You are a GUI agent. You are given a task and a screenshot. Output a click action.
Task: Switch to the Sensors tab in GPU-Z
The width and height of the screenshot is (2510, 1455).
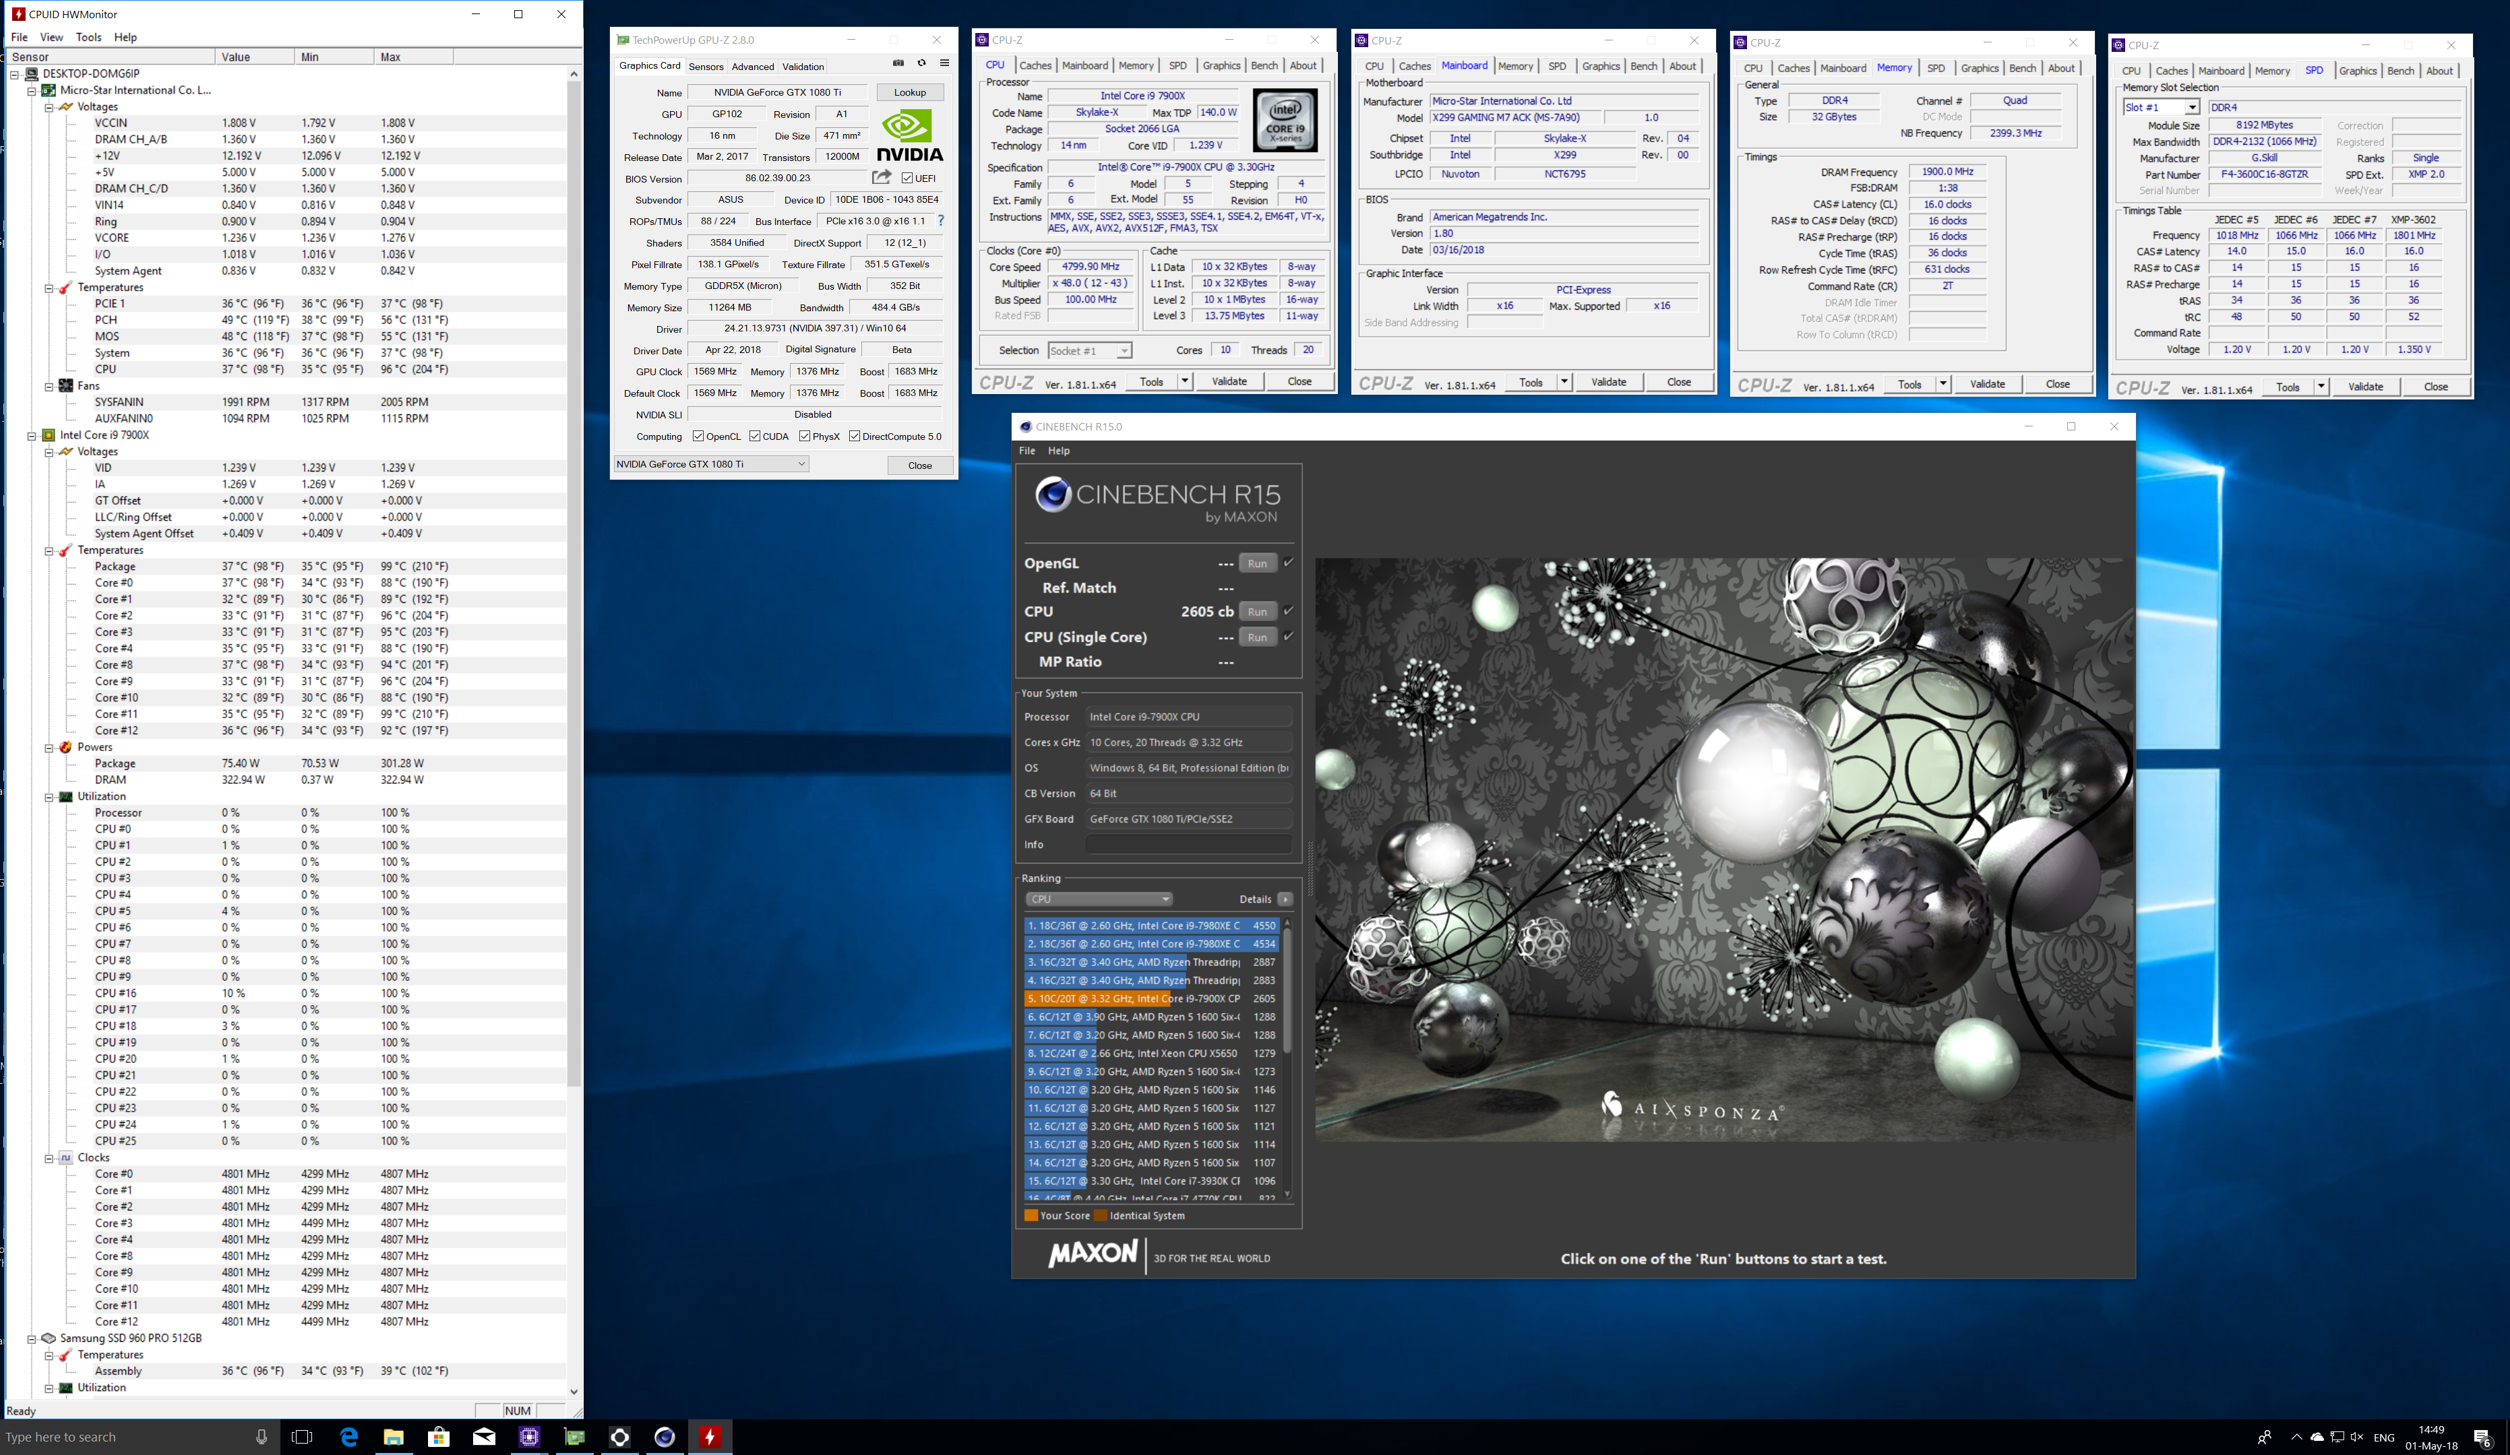tap(705, 67)
